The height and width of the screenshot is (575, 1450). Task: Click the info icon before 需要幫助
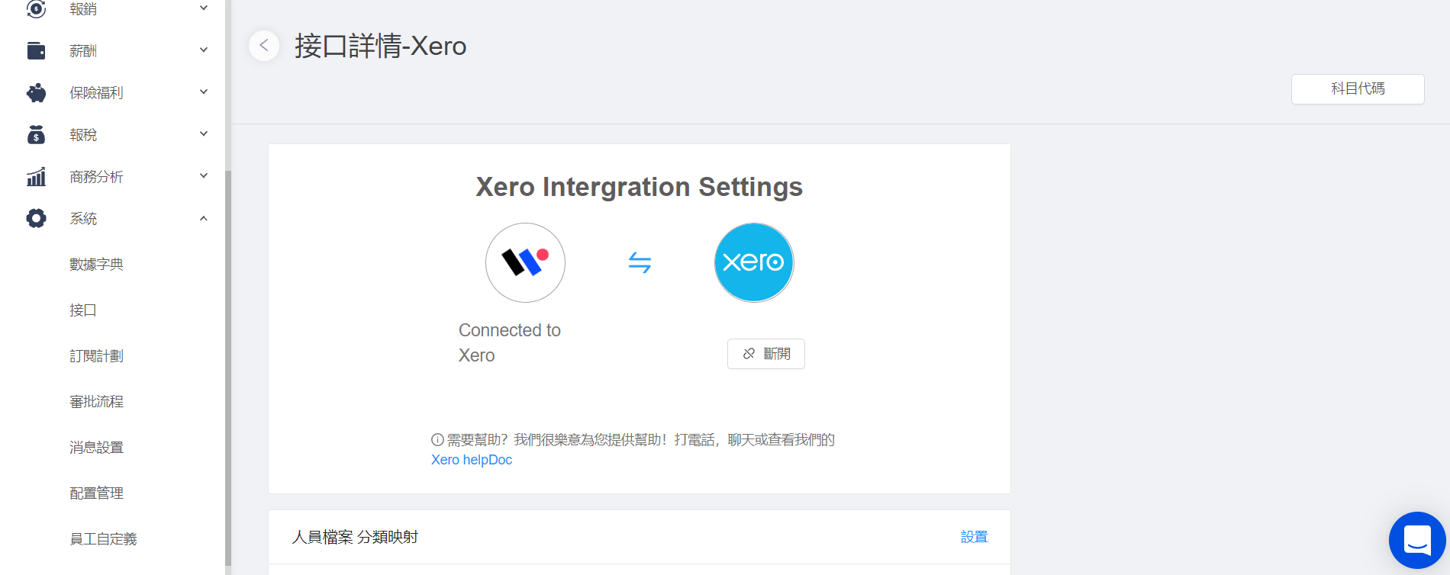(437, 440)
